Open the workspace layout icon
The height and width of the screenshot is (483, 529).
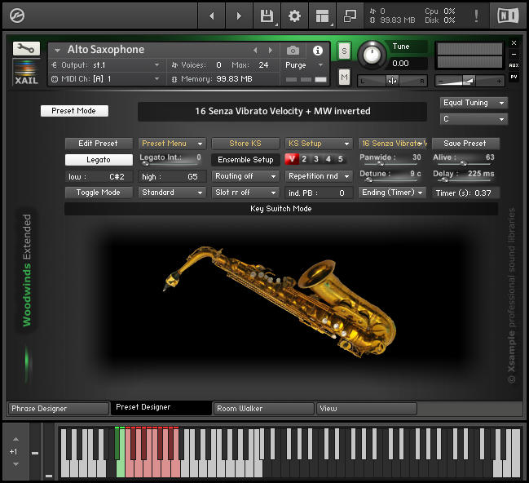pos(322,16)
